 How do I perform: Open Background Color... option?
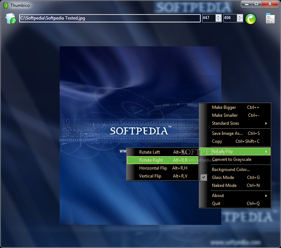tap(235, 170)
